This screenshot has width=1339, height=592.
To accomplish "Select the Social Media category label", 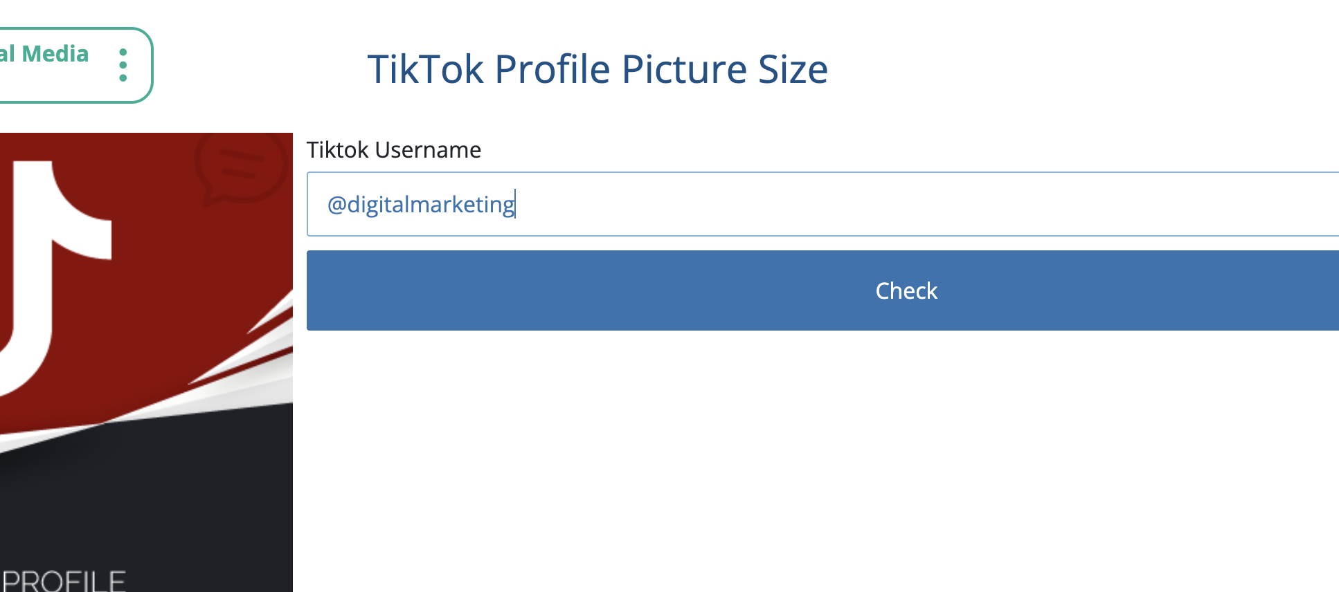I will point(44,54).
